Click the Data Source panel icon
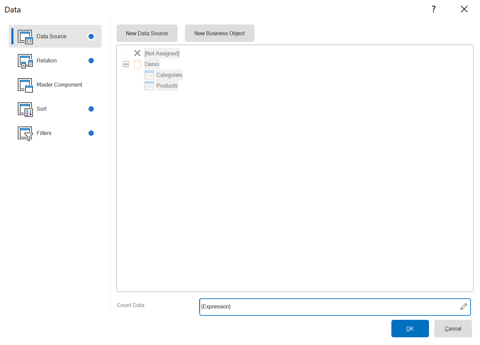Screen dimensions: 480x345 pos(25,37)
